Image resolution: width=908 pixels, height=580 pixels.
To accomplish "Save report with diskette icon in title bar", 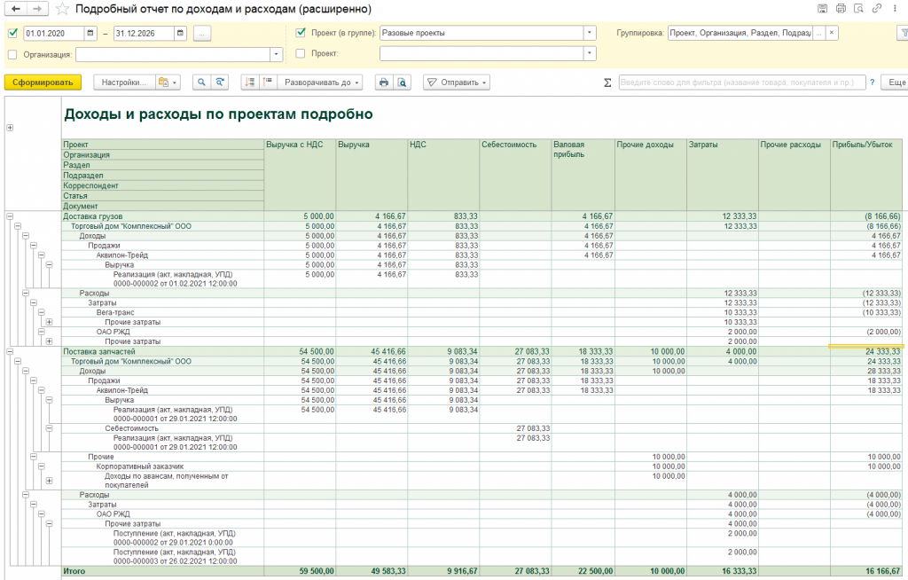I will click(822, 9).
